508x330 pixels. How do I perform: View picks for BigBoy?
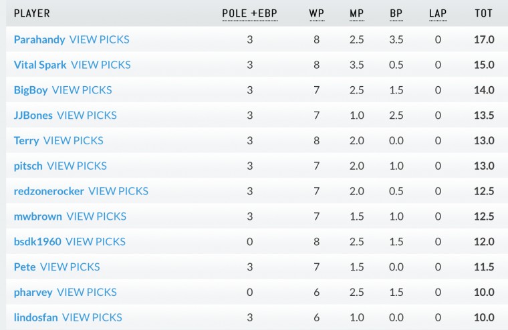point(82,90)
